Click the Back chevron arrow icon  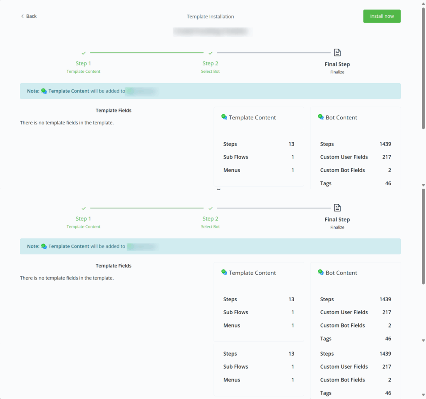point(22,16)
